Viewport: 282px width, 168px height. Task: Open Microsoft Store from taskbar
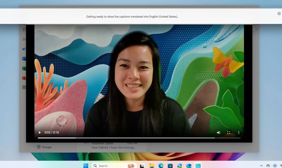click(x=170, y=166)
